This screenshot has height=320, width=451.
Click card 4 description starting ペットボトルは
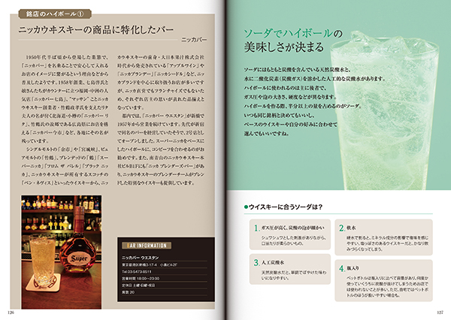(387, 287)
